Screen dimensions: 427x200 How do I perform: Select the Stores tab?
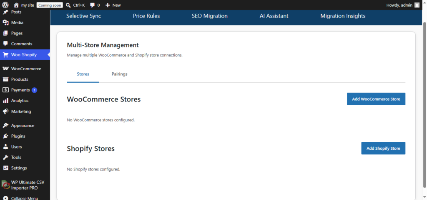coord(83,74)
